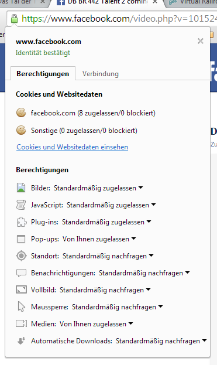Image resolution: width=217 pixels, height=365 pixels.
Task: Click the Automatische Downloads arrow icon
Action: 21,341
